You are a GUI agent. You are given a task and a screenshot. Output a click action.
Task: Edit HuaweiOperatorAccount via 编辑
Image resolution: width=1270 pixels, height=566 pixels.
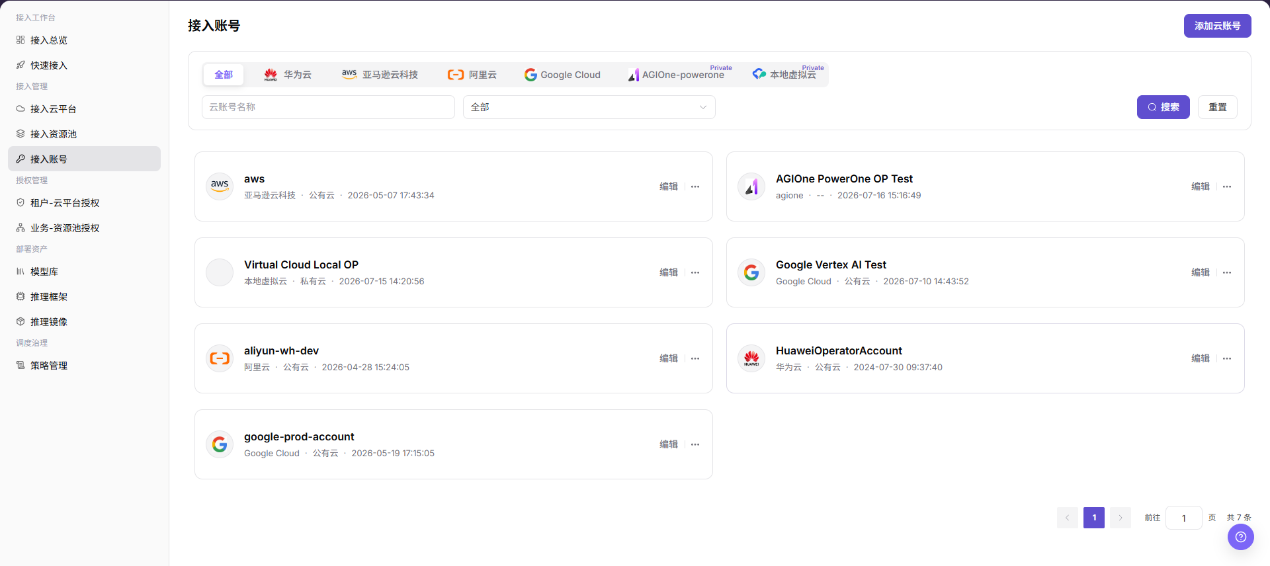(x=1201, y=358)
